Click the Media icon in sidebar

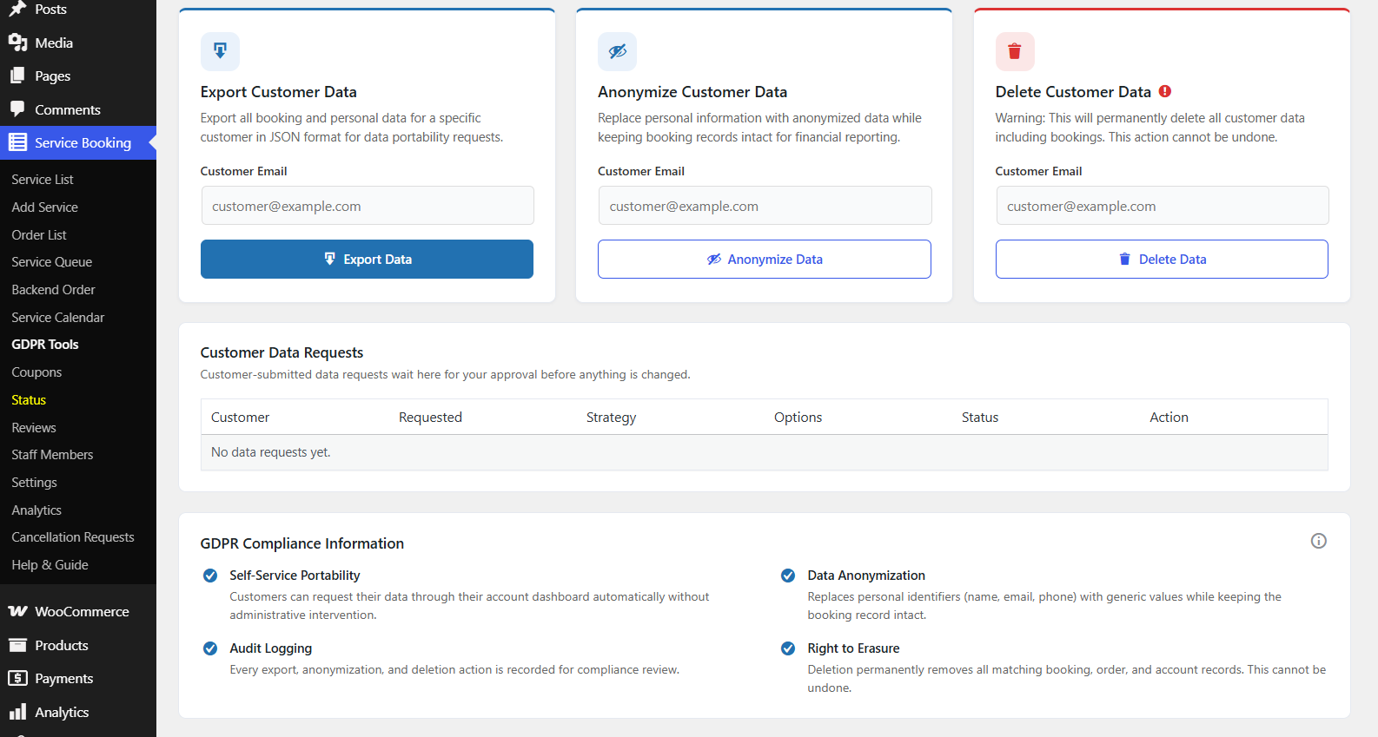click(x=17, y=43)
